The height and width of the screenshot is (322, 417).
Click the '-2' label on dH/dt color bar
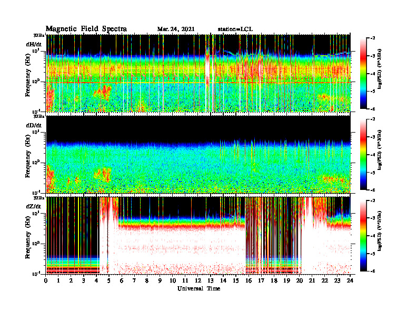pyautogui.click(x=373, y=38)
